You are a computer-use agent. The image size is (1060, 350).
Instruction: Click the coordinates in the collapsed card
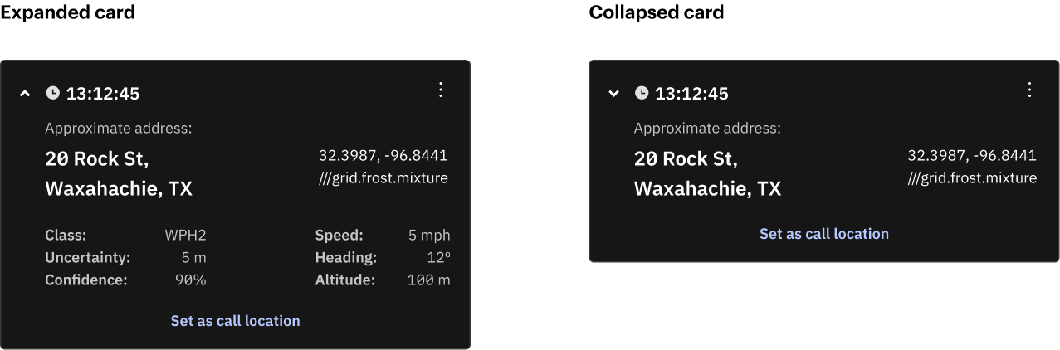tap(972, 155)
